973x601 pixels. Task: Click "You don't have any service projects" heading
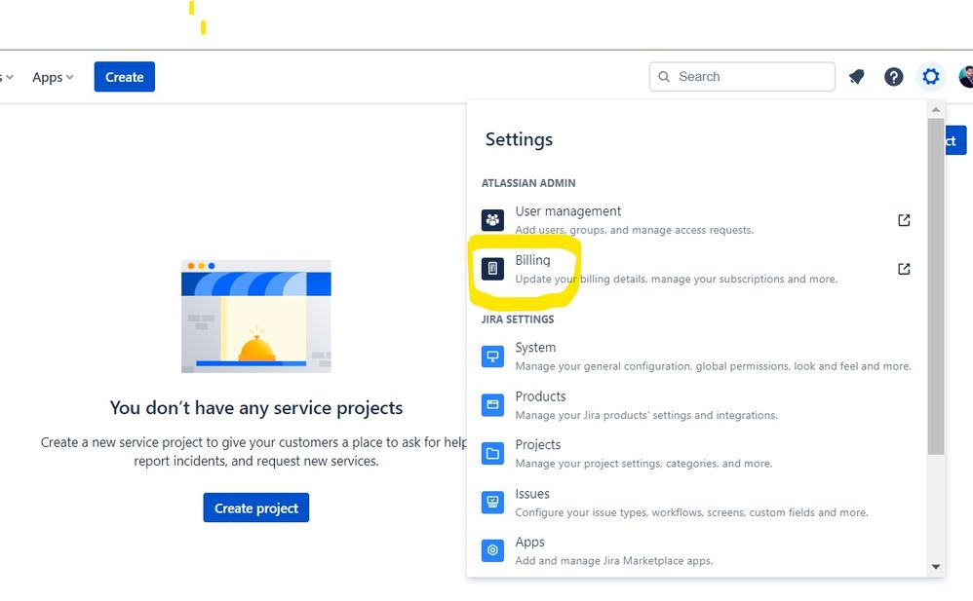(256, 407)
